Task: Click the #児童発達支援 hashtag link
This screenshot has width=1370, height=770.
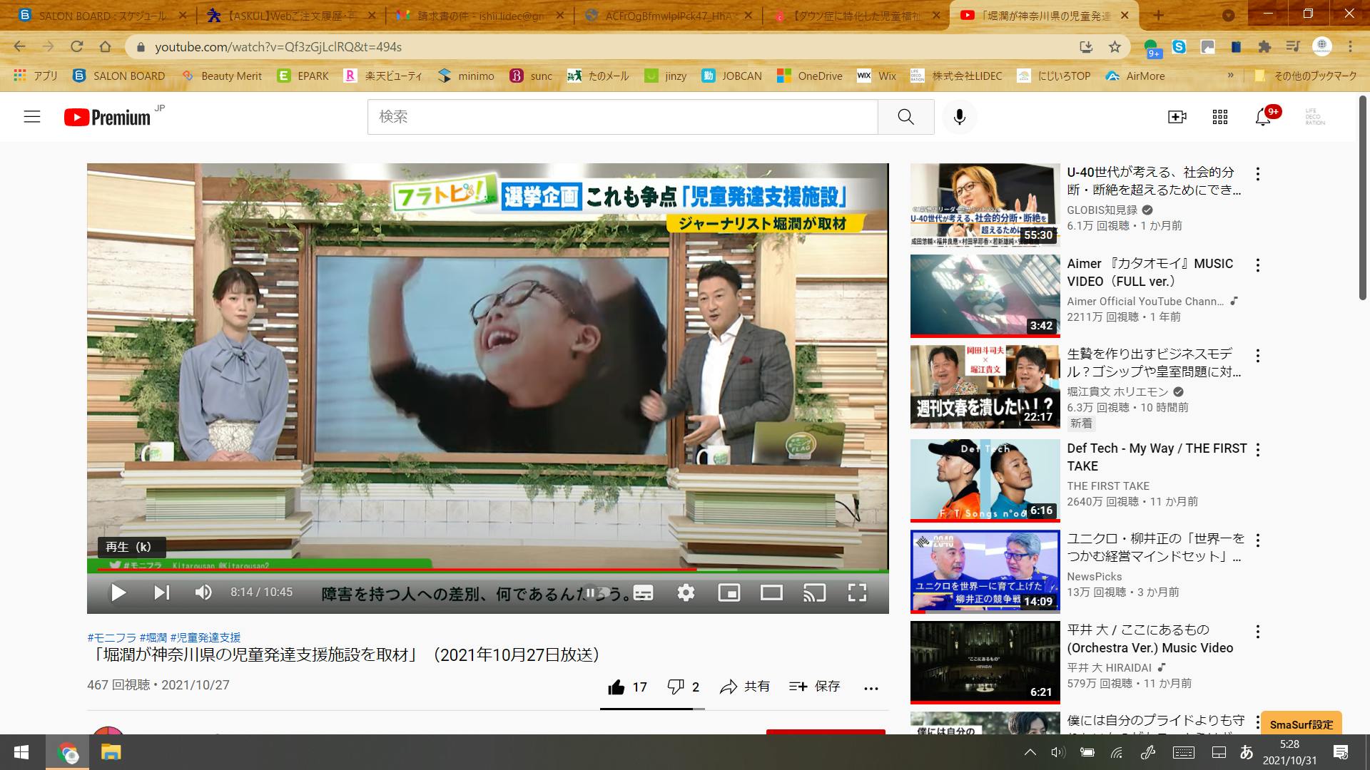Action: [205, 637]
